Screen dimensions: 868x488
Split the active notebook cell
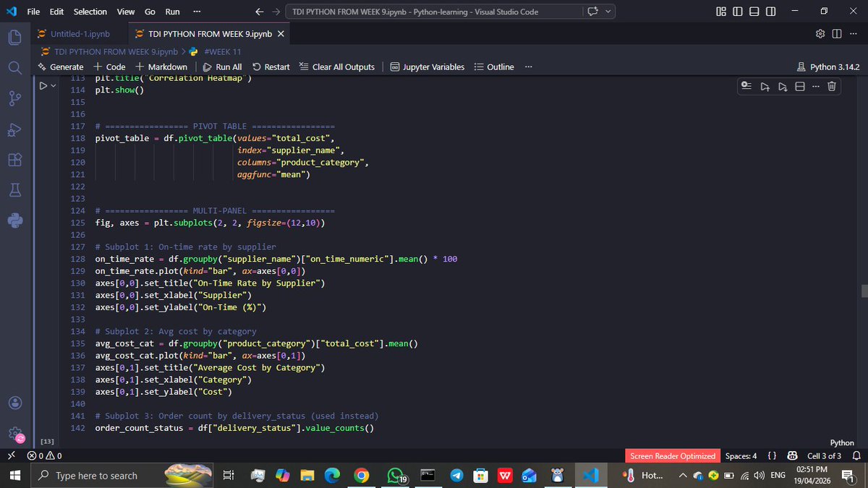(x=799, y=85)
